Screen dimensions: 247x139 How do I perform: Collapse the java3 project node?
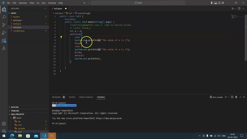[11, 118]
